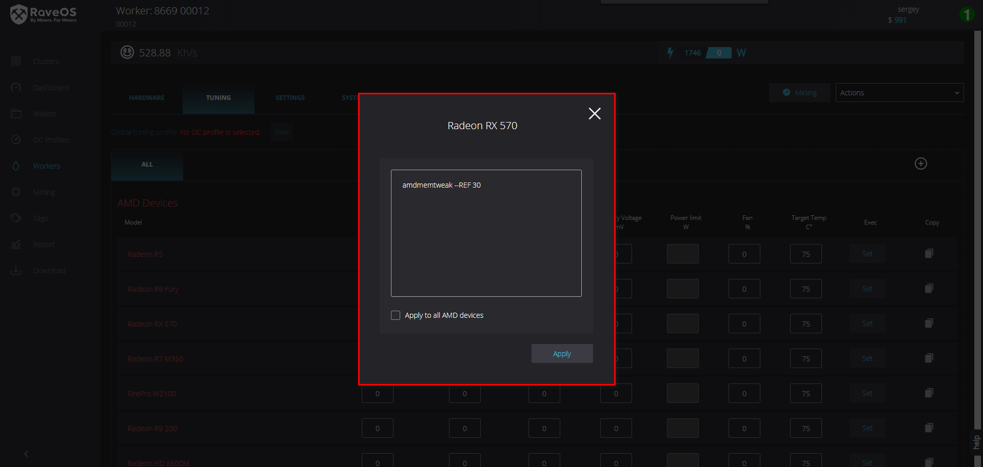
Task: Click Fan field for Radeon R9 200
Action: [744, 428]
